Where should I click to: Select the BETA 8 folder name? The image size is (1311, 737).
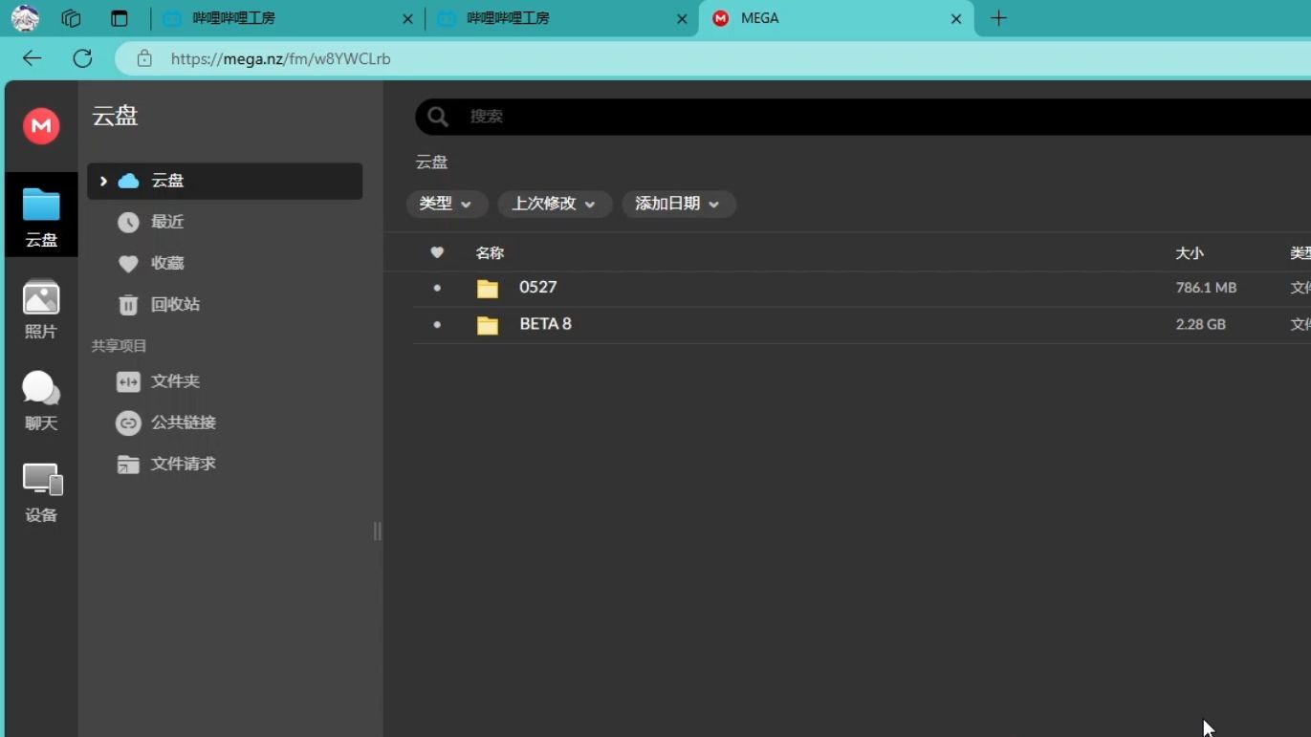pos(545,324)
